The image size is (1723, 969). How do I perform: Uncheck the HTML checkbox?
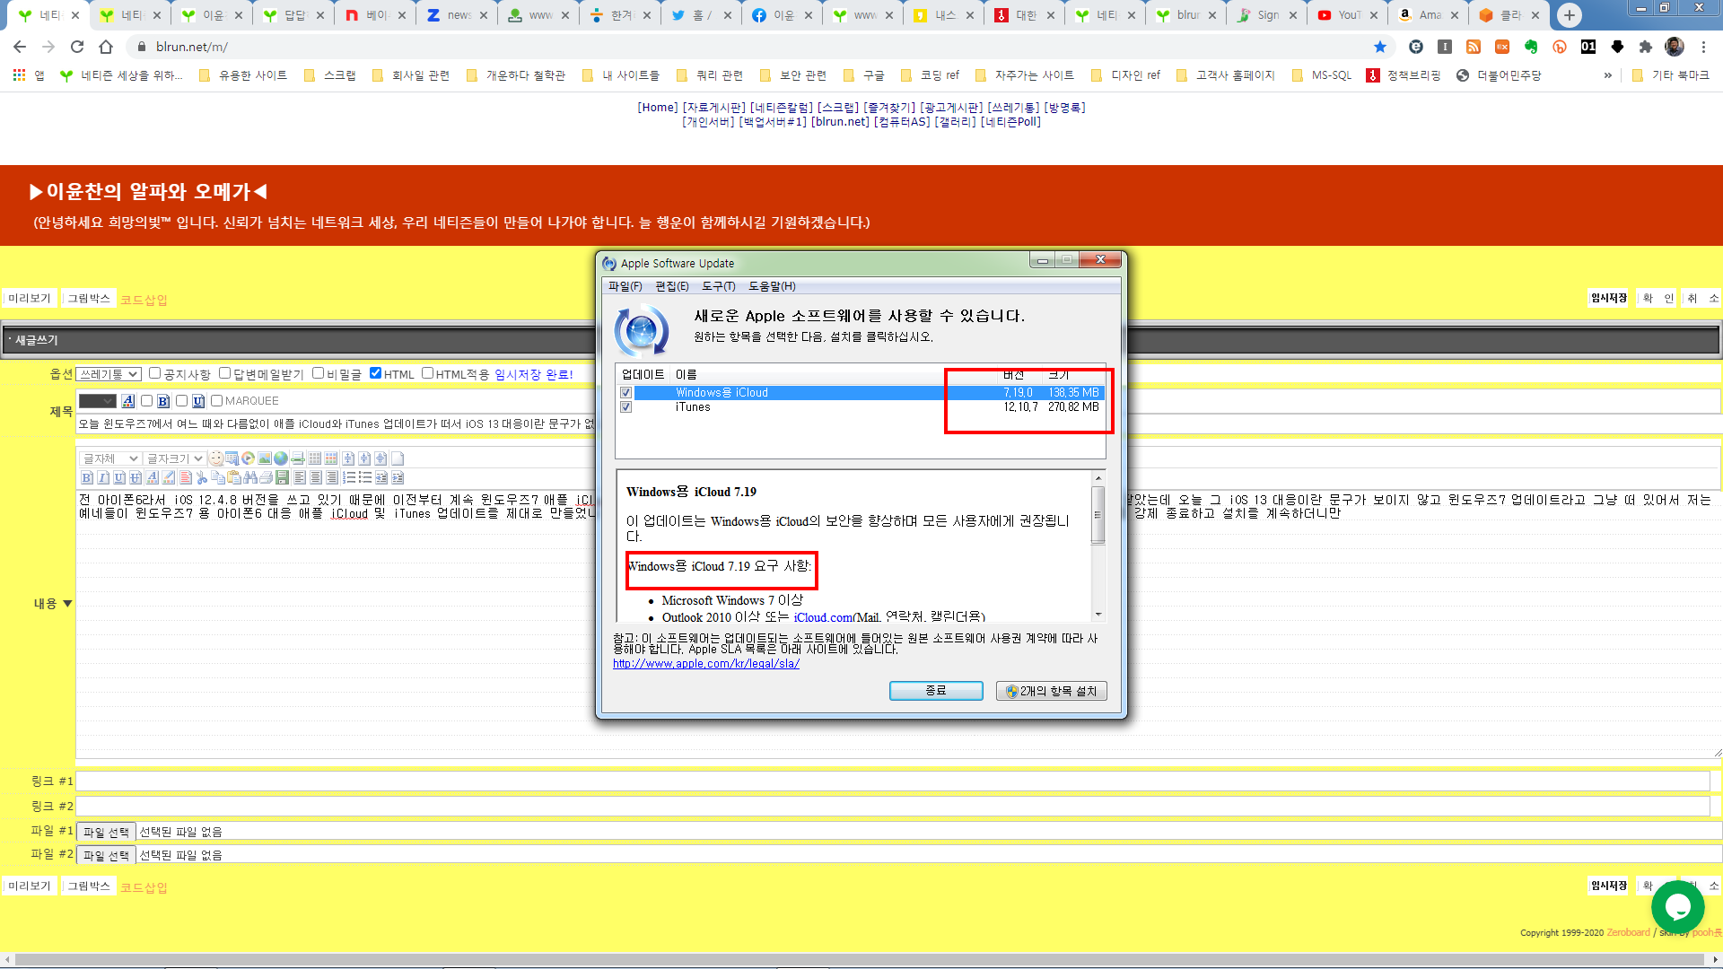coord(375,373)
